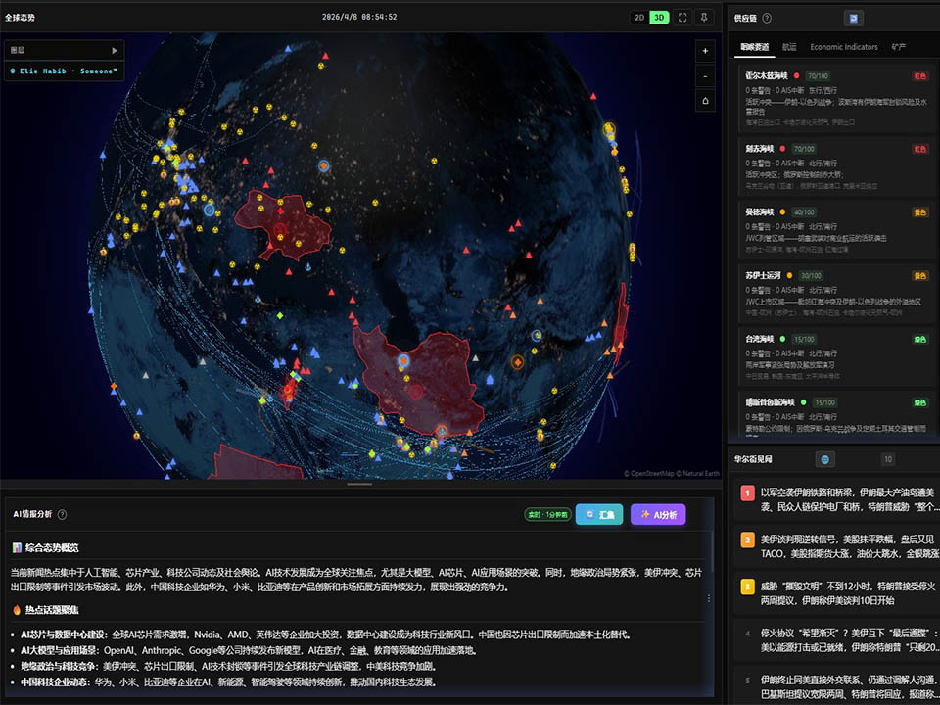The image size is (940, 705).
Task: Switch to the 航运 tab
Action: (x=789, y=47)
